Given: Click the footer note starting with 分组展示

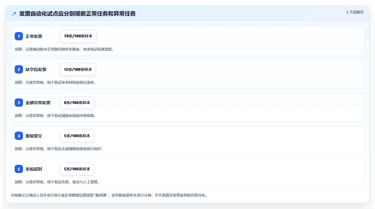Looking at the screenshot, I should click(109, 195).
